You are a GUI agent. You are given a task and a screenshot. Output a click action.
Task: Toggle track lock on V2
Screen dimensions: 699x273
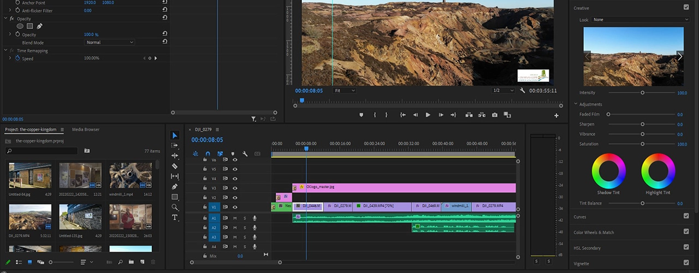[205, 198]
